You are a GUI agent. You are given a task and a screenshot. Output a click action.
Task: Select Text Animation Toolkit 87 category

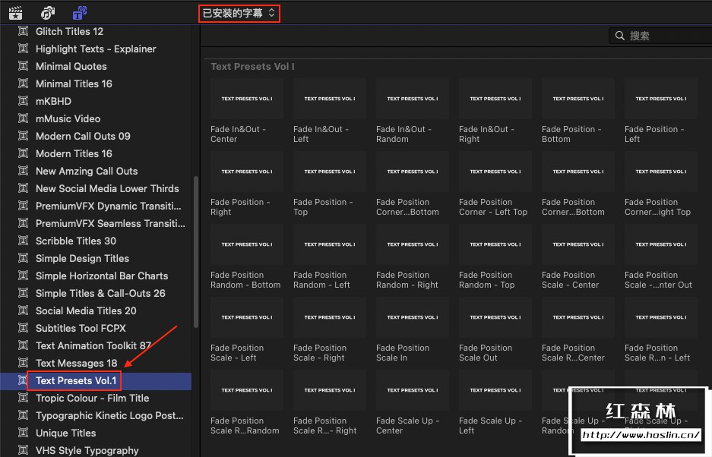[93, 346]
